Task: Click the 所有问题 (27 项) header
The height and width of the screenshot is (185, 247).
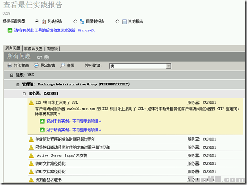Action: [x=28, y=56]
